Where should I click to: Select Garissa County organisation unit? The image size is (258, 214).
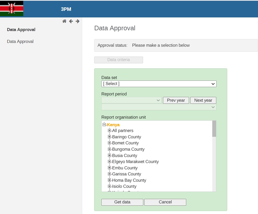[127, 174]
